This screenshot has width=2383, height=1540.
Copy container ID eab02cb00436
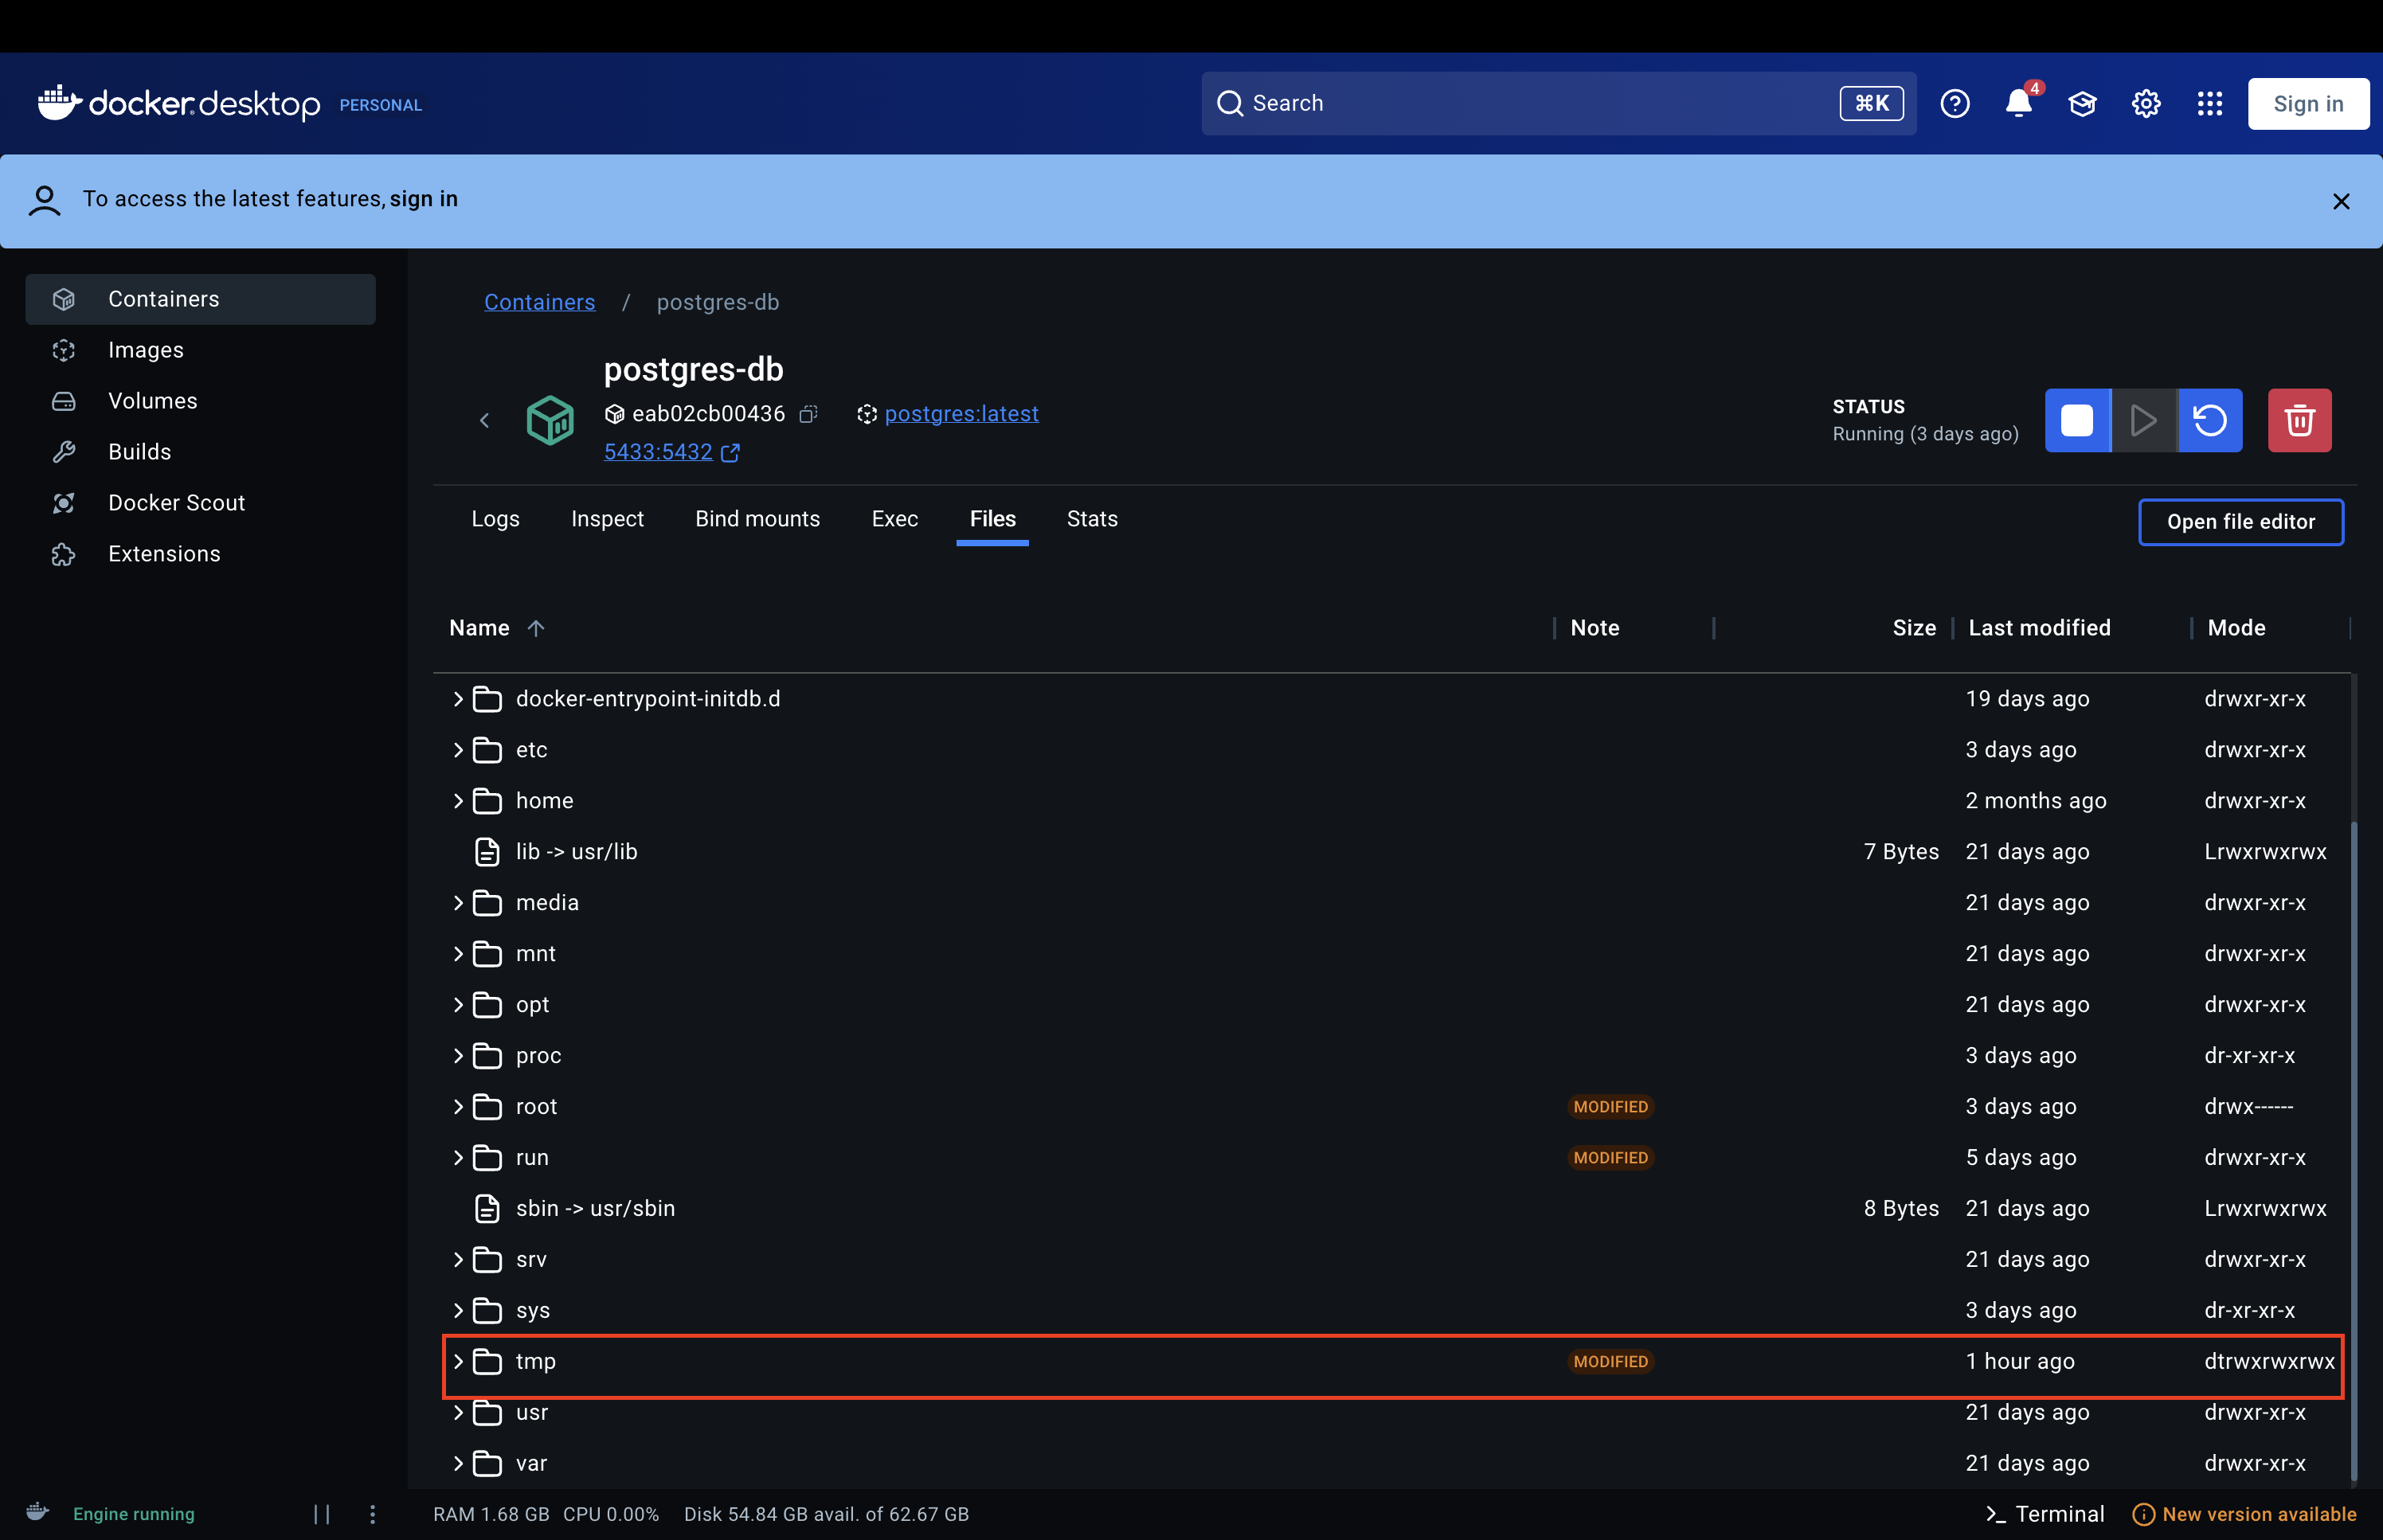pyautogui.click(x=808, y=414)
